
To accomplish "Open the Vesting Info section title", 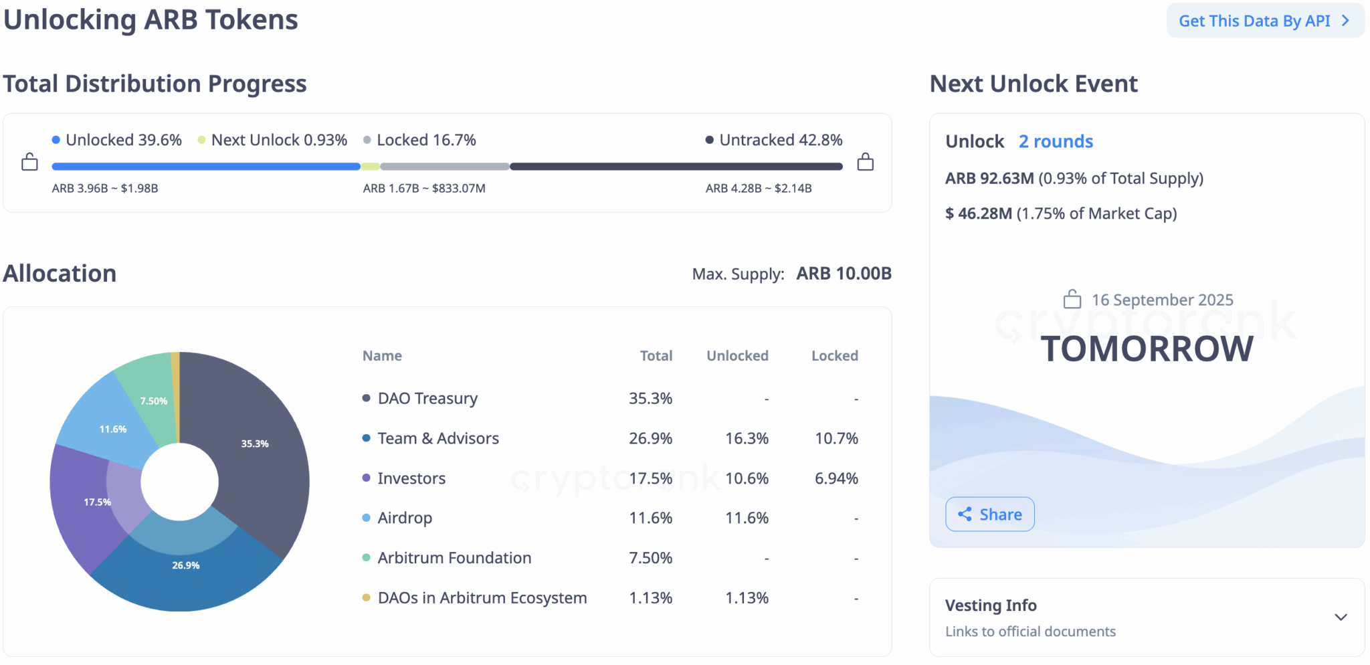I will (x=991, y=605).
